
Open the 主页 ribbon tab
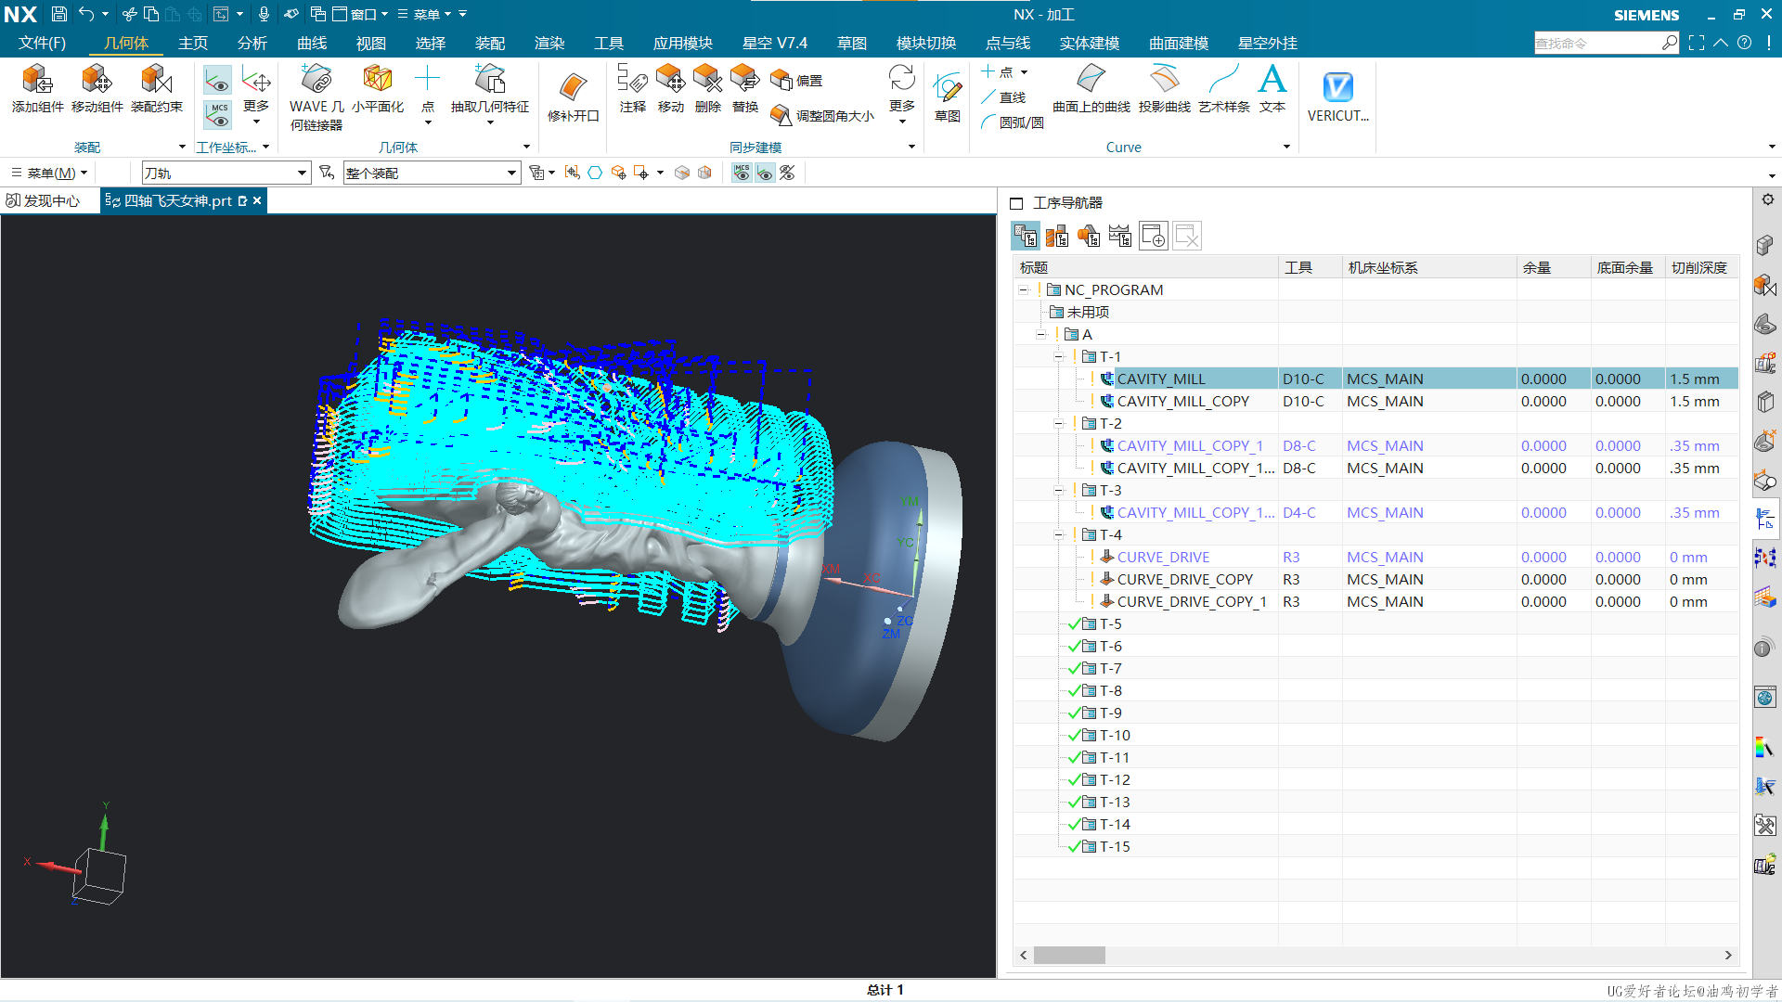pyautogui.click(x=193, y=44)
